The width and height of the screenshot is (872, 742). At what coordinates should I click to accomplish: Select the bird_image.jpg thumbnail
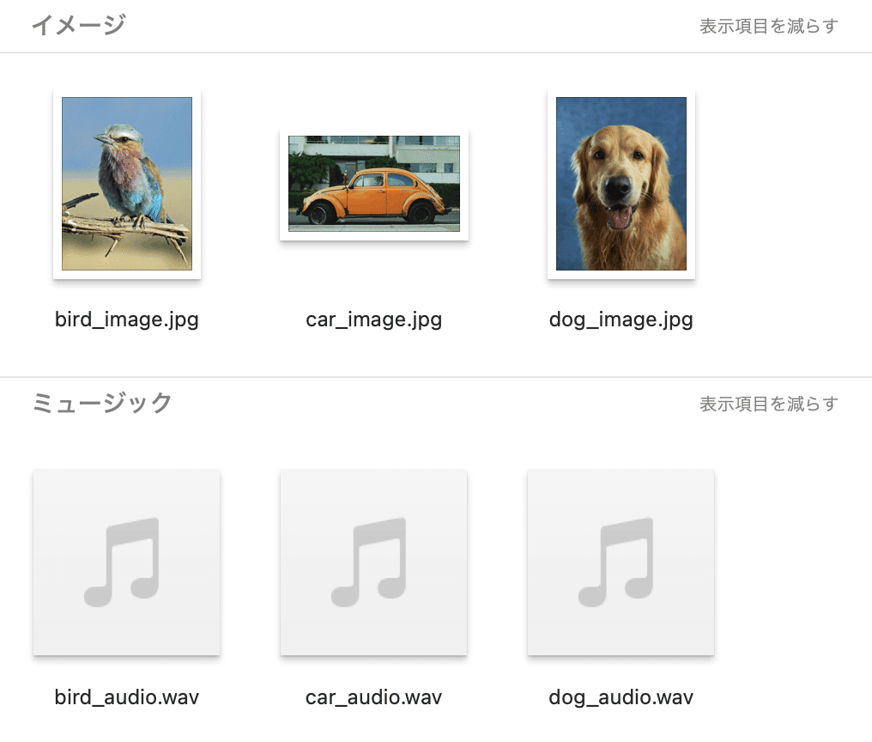(127, 184)
